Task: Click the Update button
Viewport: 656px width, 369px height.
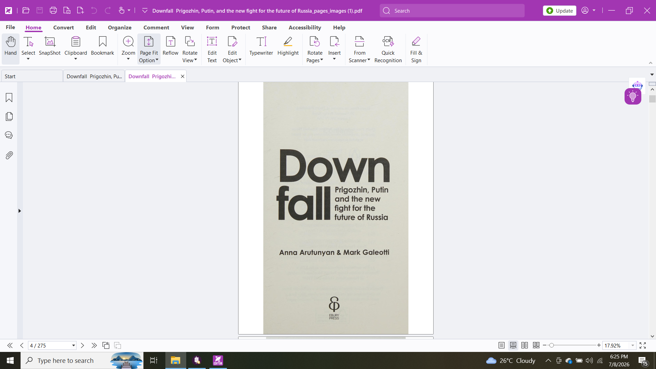Action: tap(560, 11)
